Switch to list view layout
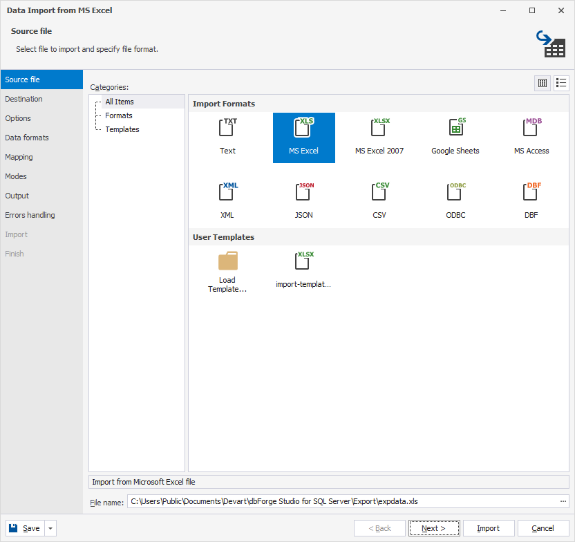This screenshot has width=575, height=542. [561, 83]
